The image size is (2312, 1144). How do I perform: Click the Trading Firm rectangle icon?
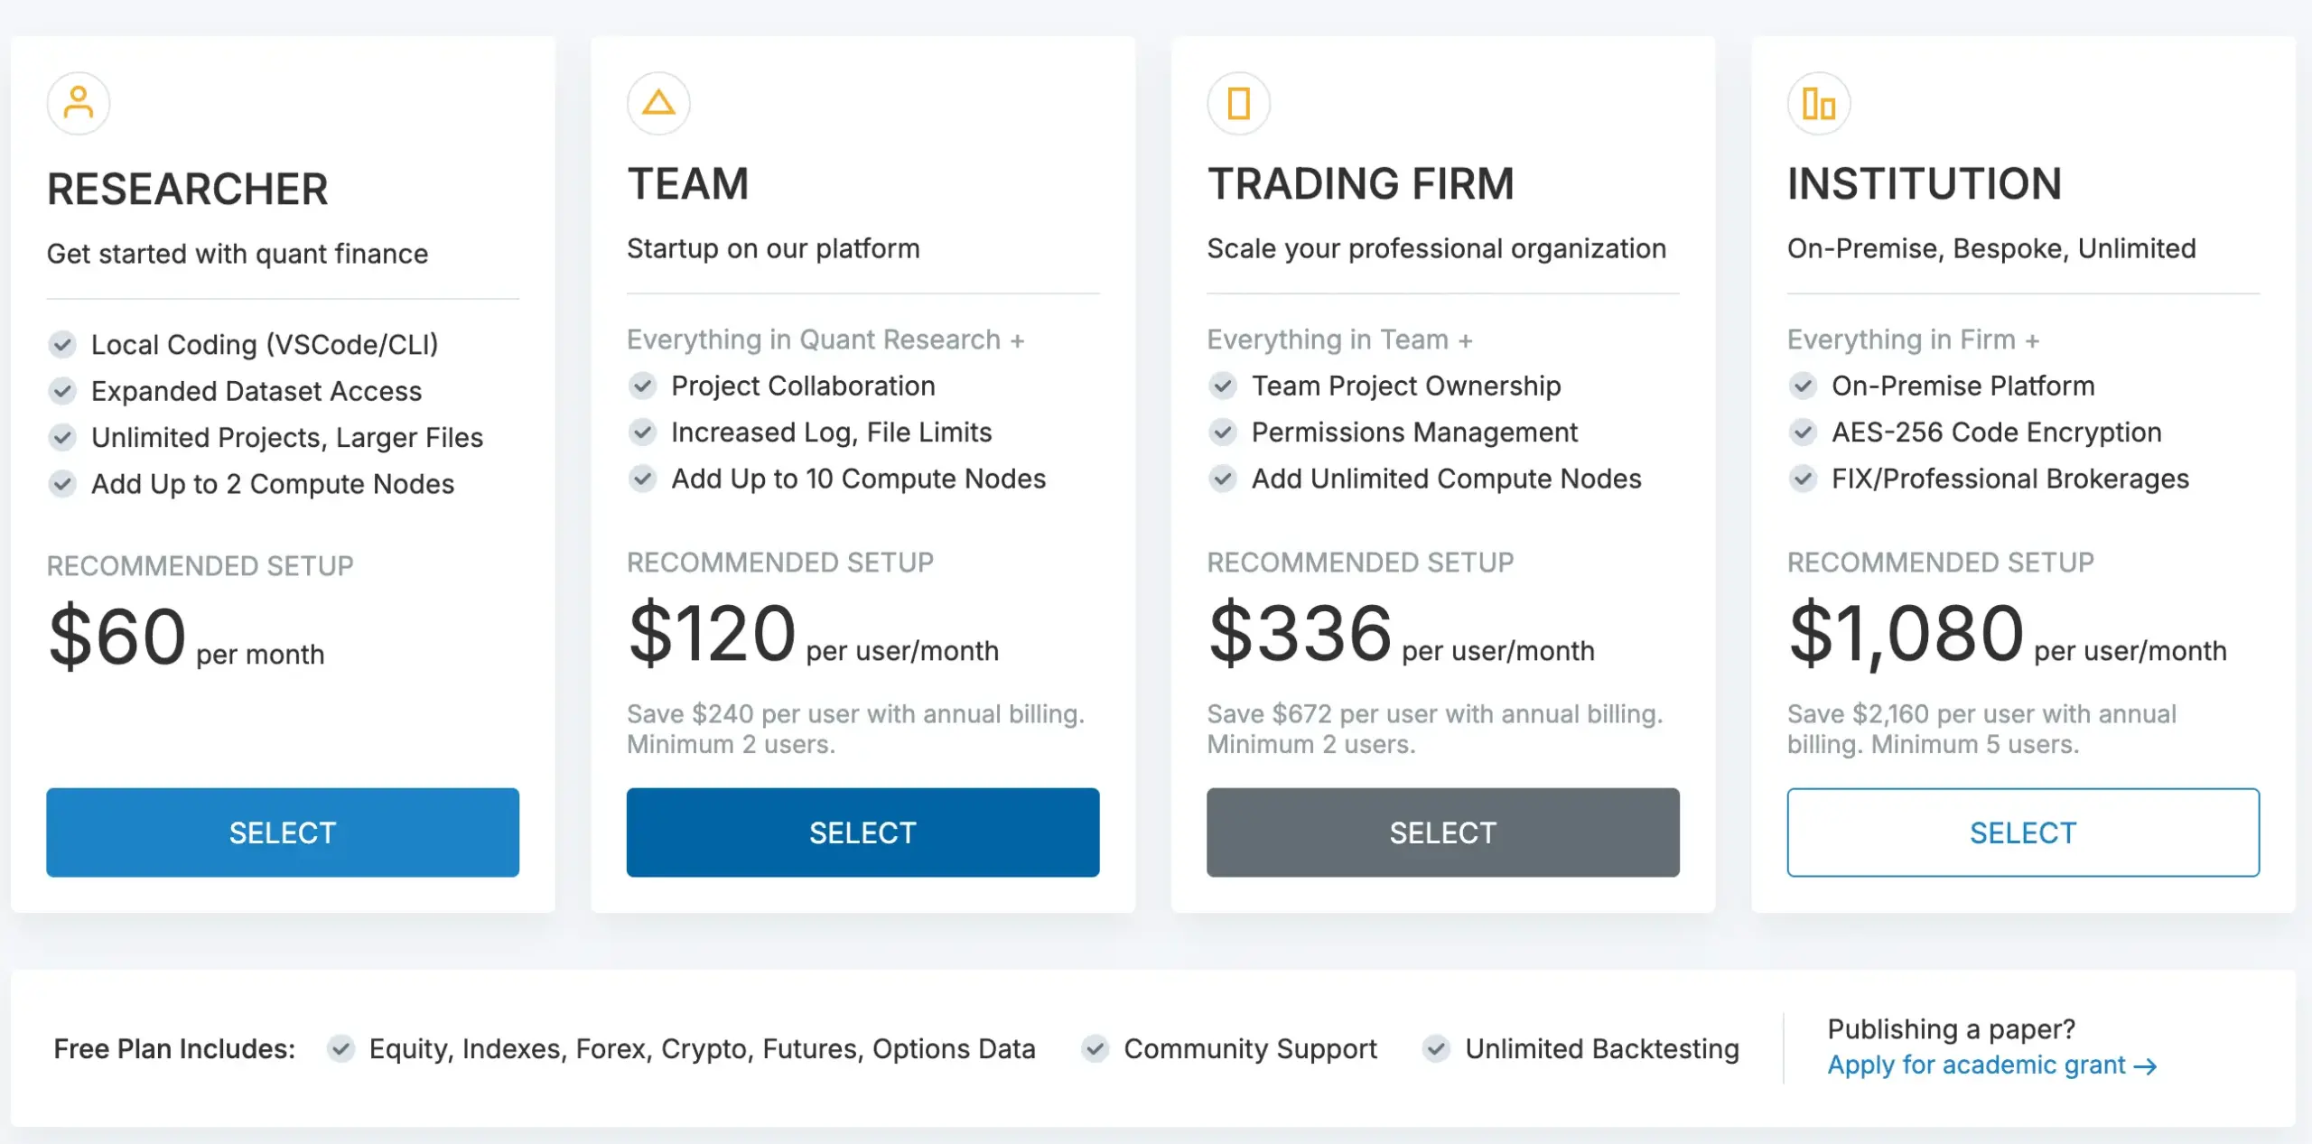[1238, 103]
